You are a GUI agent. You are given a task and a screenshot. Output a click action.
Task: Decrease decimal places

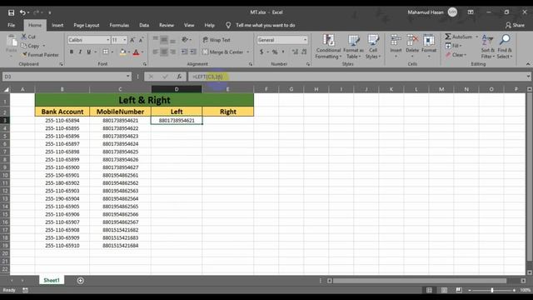[304, 52]
